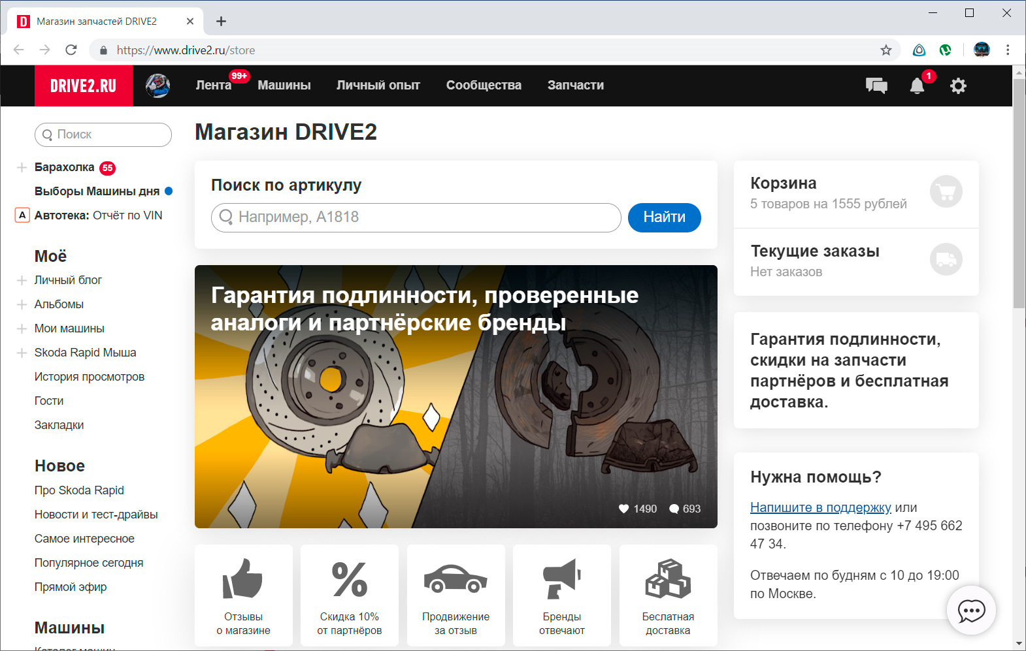1026x651 pixels.
Task: Open Chrome three-dot menu
Action: pyautogui.click(x=1008, y=50)
